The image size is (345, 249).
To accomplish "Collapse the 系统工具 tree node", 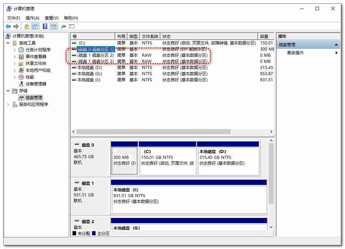I will (x=8, y=43).
